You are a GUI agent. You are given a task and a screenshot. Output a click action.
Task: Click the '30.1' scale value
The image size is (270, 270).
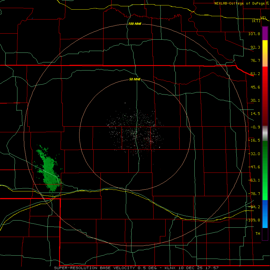click(255, 100)
